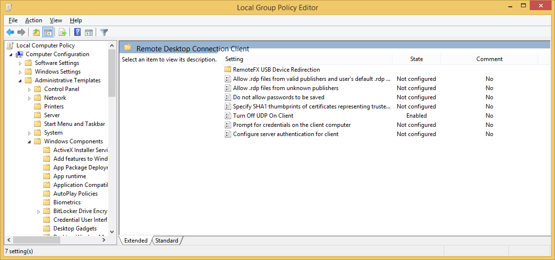Click the Turn Off UDP On Client policy icon
Viewport: 555px width, 260px height.
coord(228,115)
